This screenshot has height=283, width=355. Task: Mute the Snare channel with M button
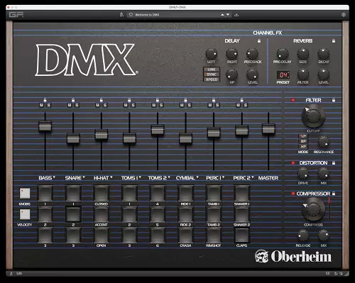point(70,105)
